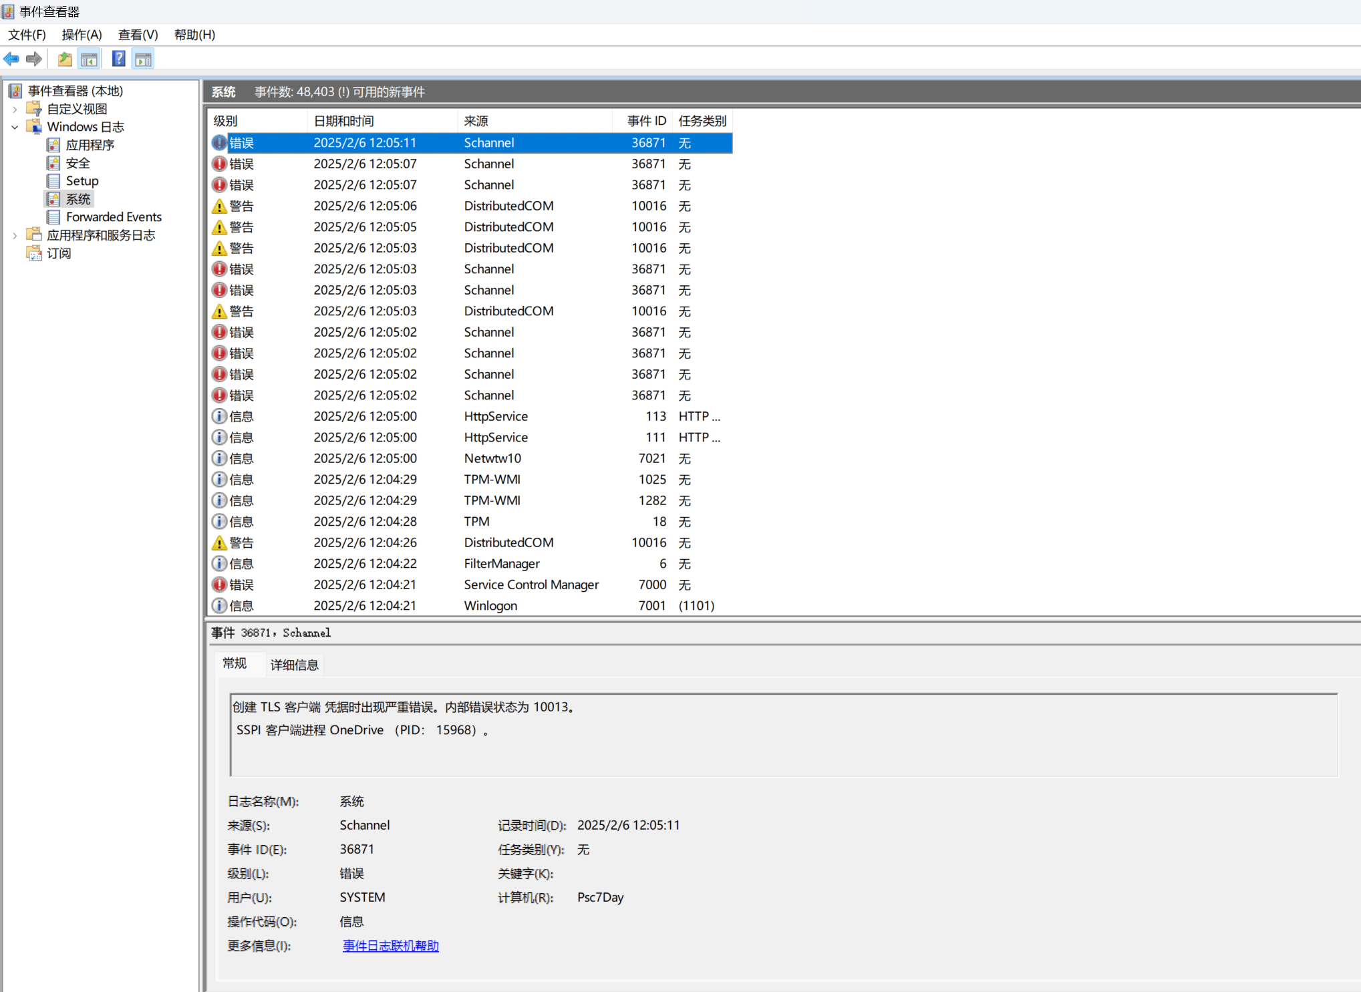The image size is (1361, 992).
Task: Select the Setup log icon
Action: click(54, 181)
